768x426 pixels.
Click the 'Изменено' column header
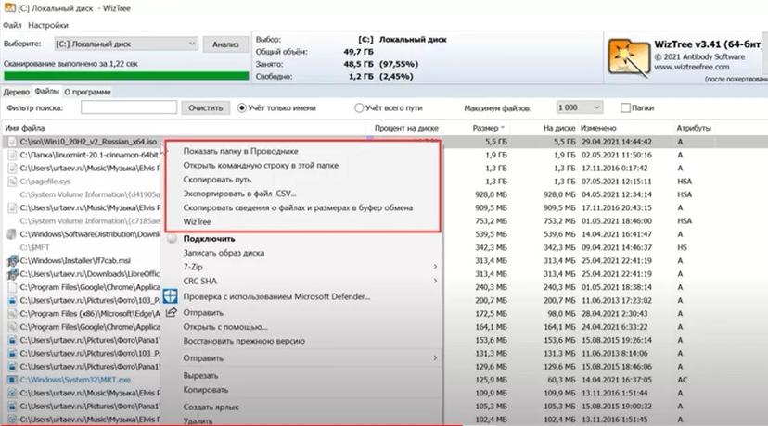[598, 128]
